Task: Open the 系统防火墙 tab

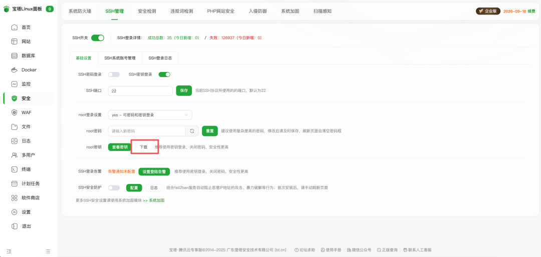Action: click(80, 11)
